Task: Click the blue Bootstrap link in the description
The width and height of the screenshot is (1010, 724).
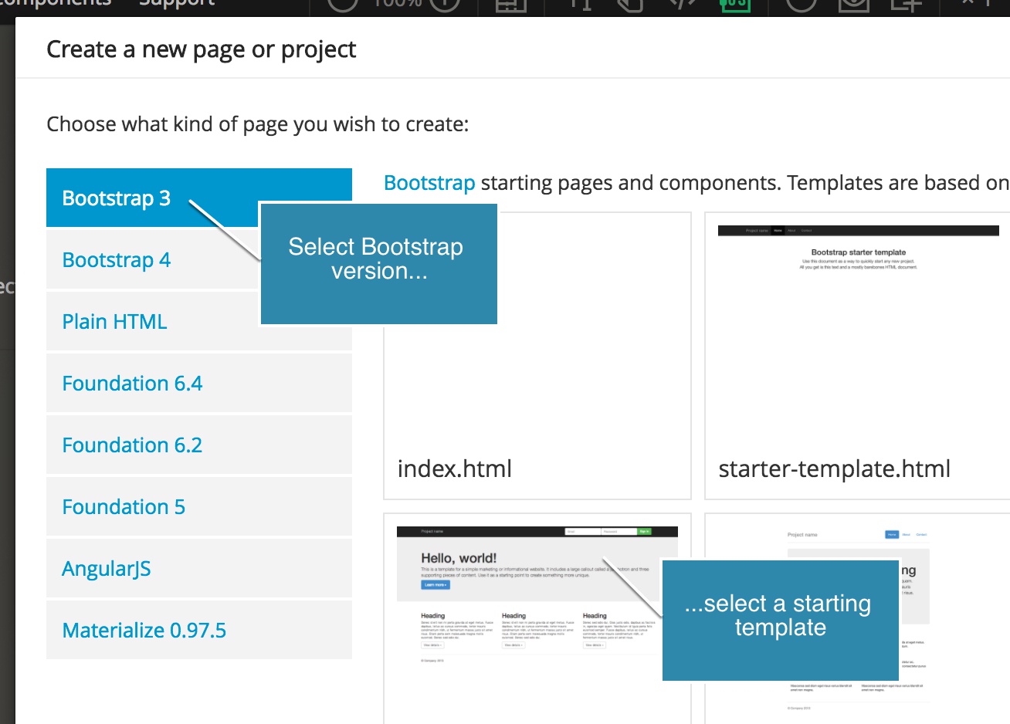Action: pos(429,183)
